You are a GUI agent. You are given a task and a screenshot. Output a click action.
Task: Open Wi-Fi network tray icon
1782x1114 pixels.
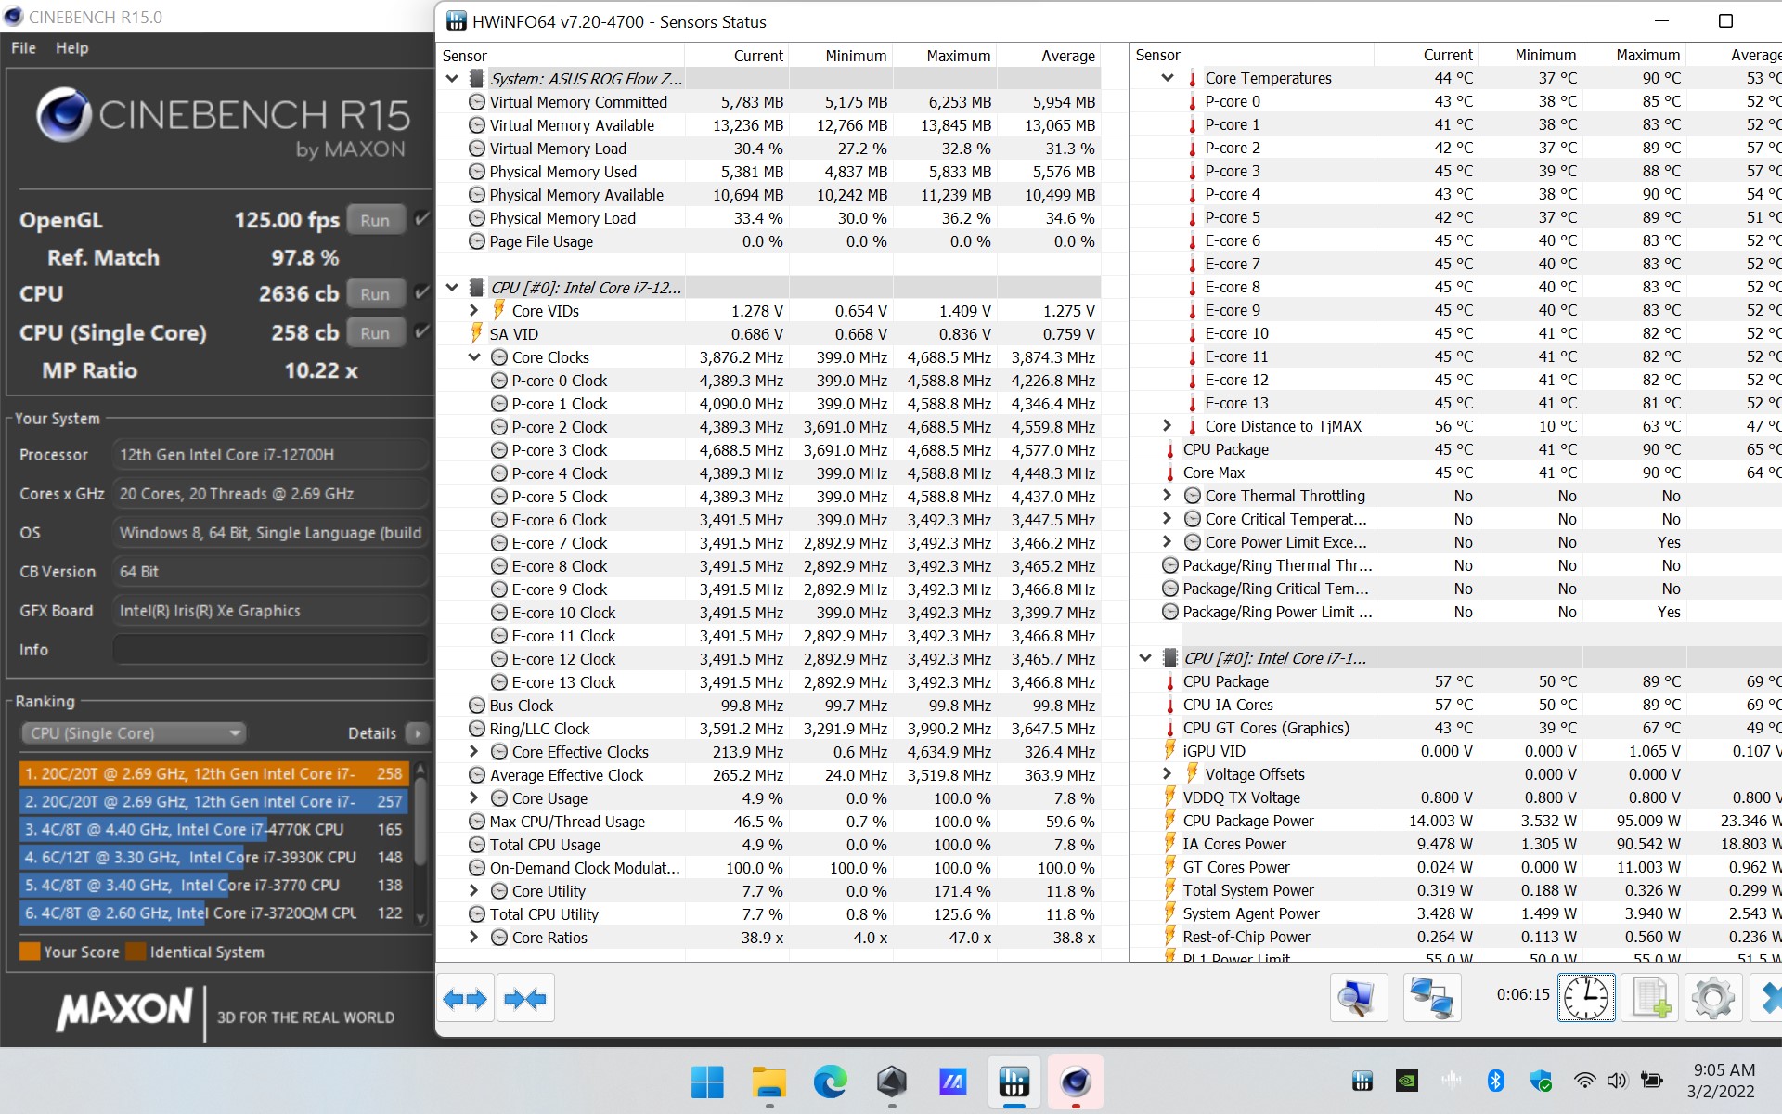[x=1584, y=1081]
